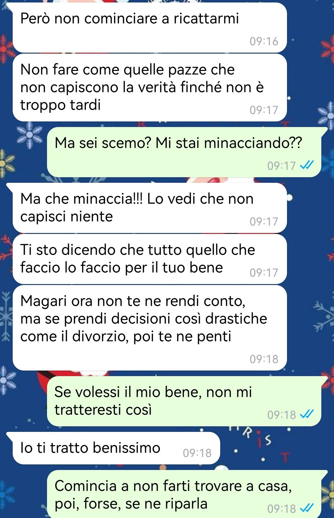Tap the "Ma sei scemo? Mi stai minacciando??" bubble
This screenshot has width=334, height=518.
184,152
